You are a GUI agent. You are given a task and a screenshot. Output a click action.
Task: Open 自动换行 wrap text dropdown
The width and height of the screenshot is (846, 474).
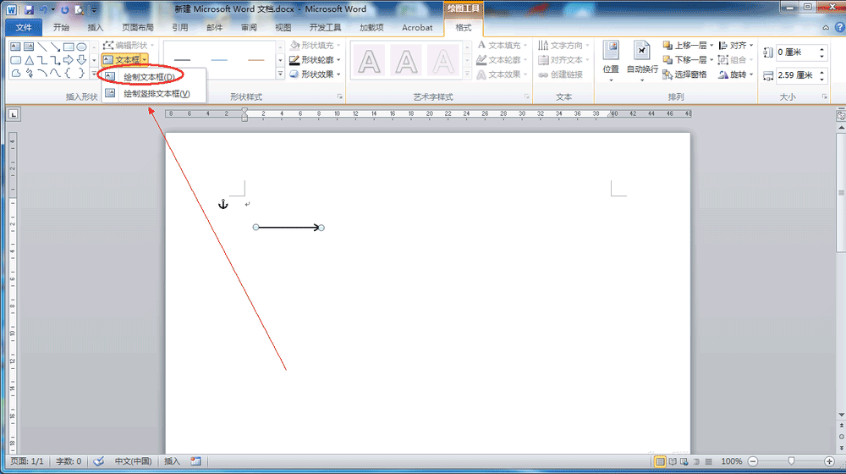point(641,61)
